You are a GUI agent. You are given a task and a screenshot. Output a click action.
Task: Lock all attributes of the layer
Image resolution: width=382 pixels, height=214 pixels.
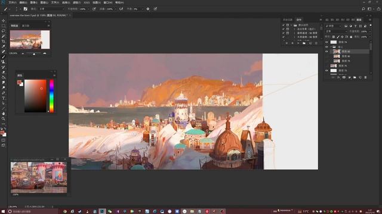(351, 37)
